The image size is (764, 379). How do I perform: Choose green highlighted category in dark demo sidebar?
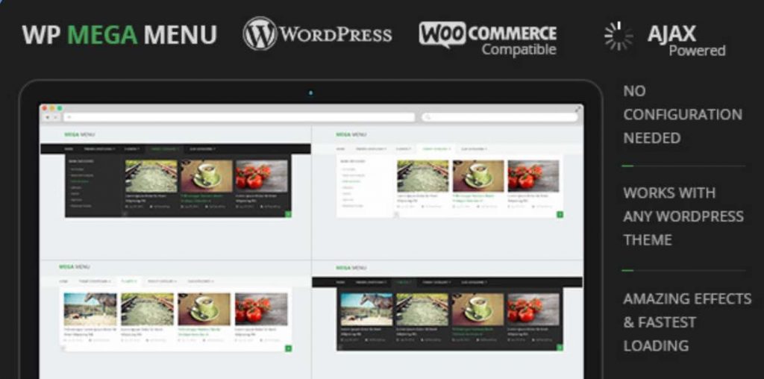(79, 181)
